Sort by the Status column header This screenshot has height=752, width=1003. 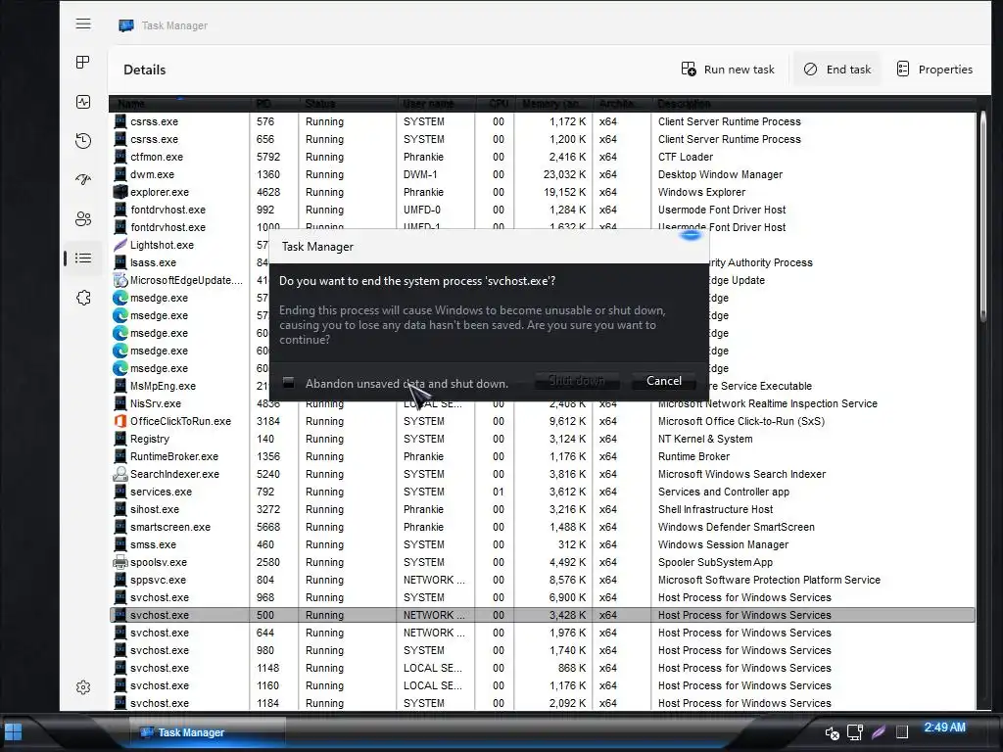tap(348, 104)
